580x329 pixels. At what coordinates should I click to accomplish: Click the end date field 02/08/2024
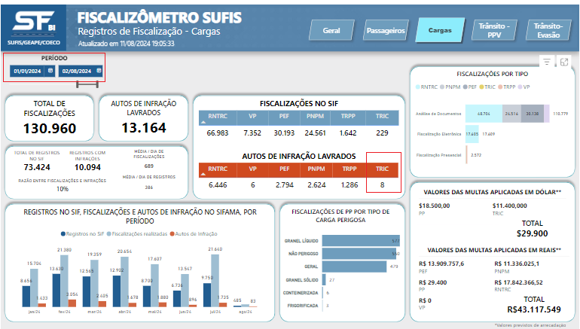pyautogui.click(x=75, y=71)
